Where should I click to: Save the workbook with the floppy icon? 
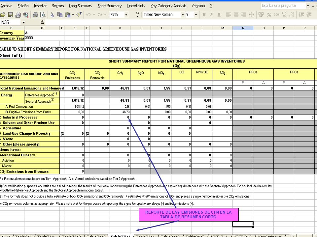[11, 14]
